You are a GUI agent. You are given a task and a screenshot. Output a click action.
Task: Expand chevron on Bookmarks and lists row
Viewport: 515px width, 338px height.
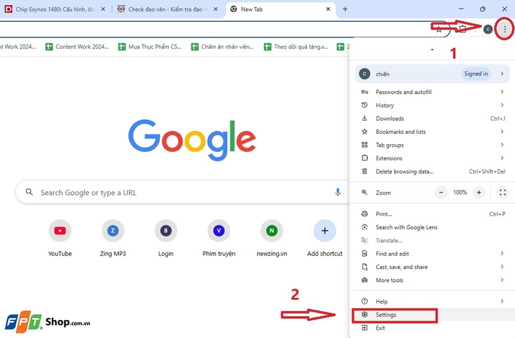[x=502, y=131]
